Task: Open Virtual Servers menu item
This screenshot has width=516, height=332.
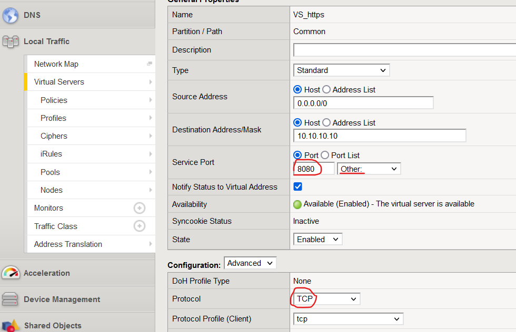Action: point(59,82)
